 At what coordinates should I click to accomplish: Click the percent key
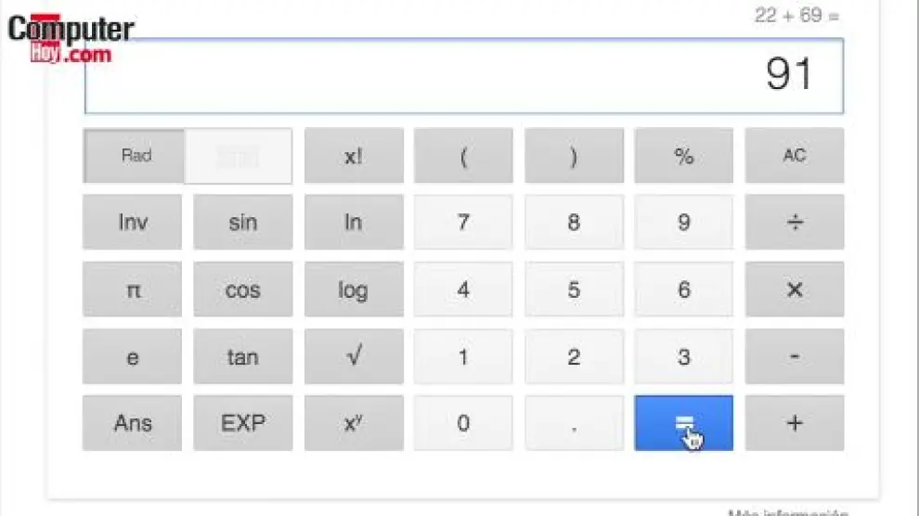pos(683,156)
